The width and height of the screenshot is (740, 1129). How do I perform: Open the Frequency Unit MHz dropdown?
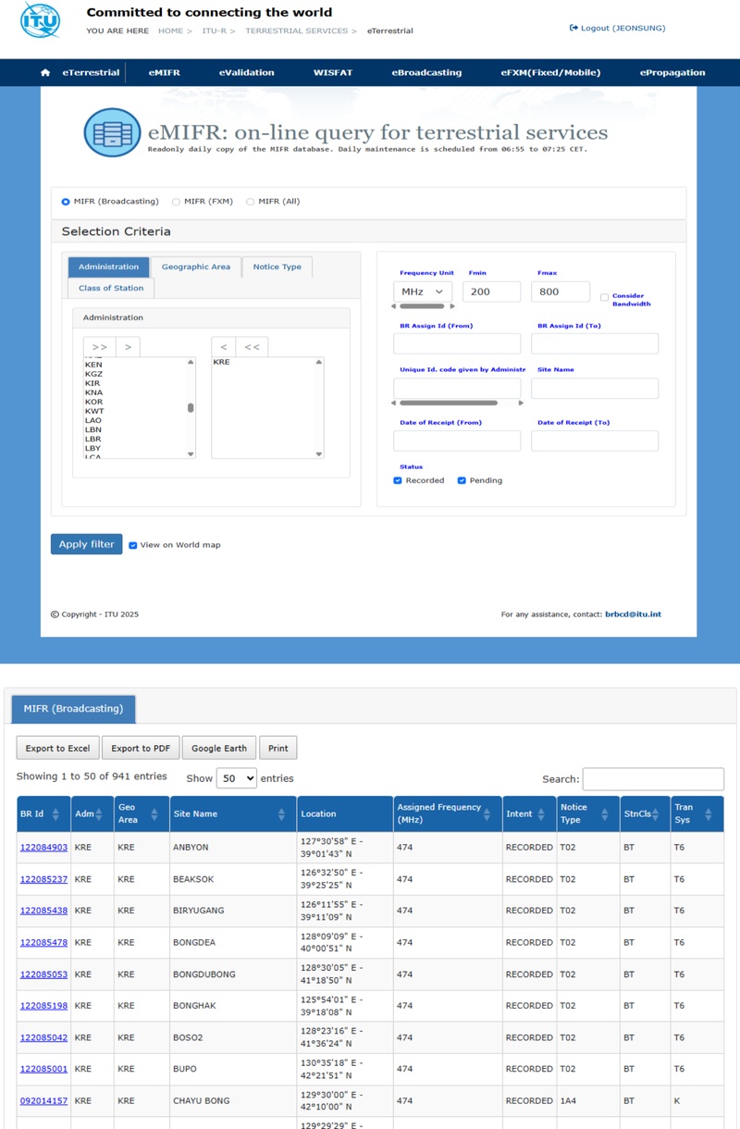tap(423, 292)
